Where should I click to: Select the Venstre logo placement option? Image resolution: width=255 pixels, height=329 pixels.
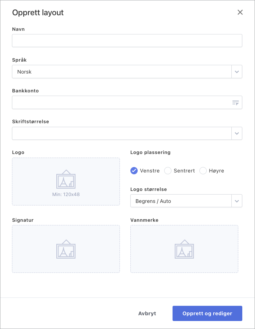134,170
